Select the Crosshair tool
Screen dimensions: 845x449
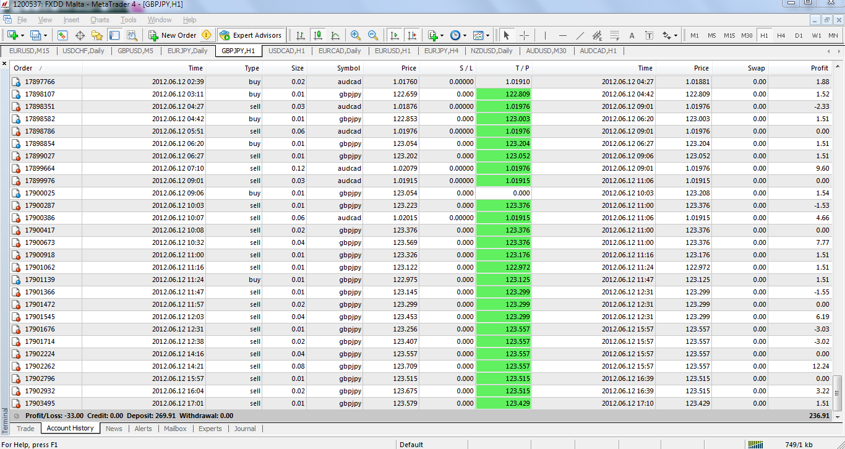tap(524, 35)
